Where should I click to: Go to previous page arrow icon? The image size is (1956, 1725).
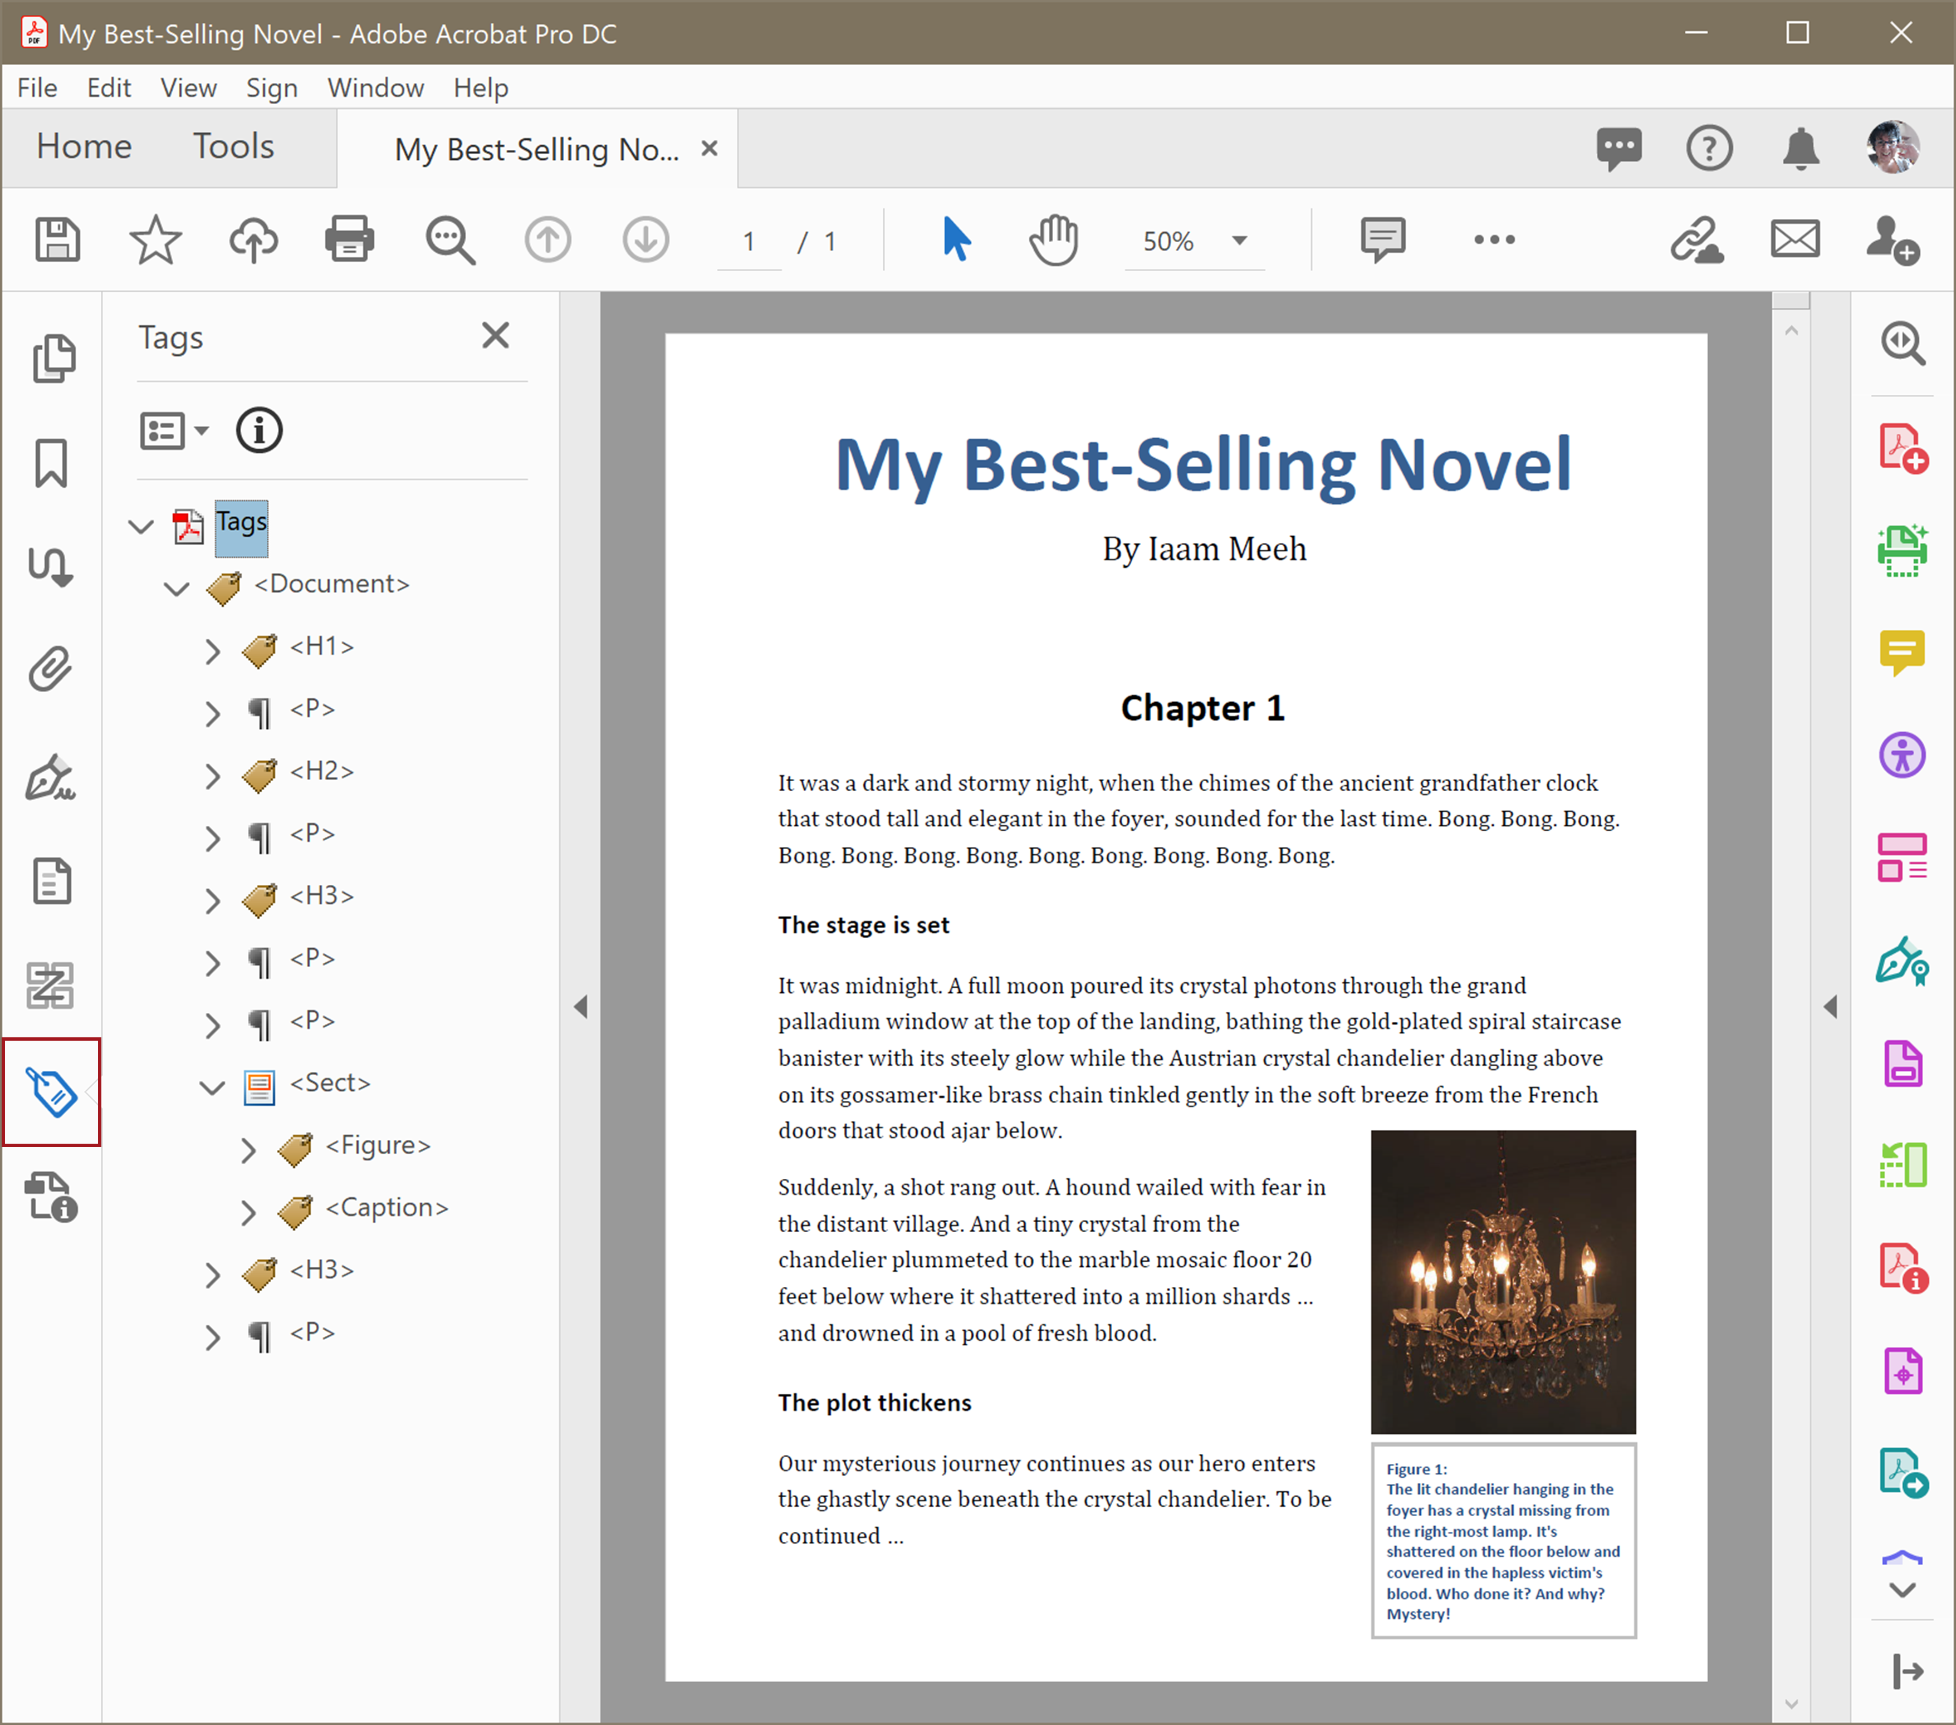[x=549, y=239]
